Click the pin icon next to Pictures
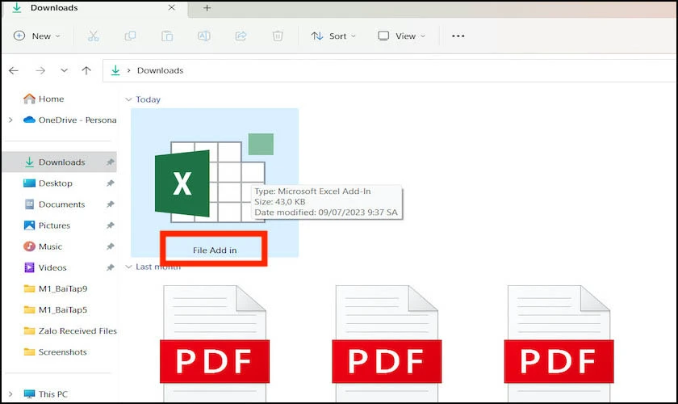 pyautogui.click(x=111, y=225)
